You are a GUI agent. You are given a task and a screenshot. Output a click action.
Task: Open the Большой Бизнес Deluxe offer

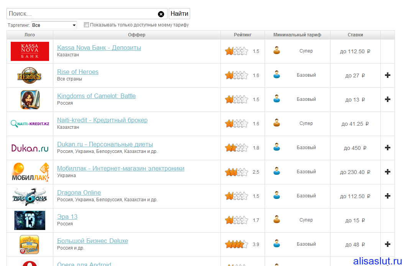pyautogui.click(x=92, y=241)
